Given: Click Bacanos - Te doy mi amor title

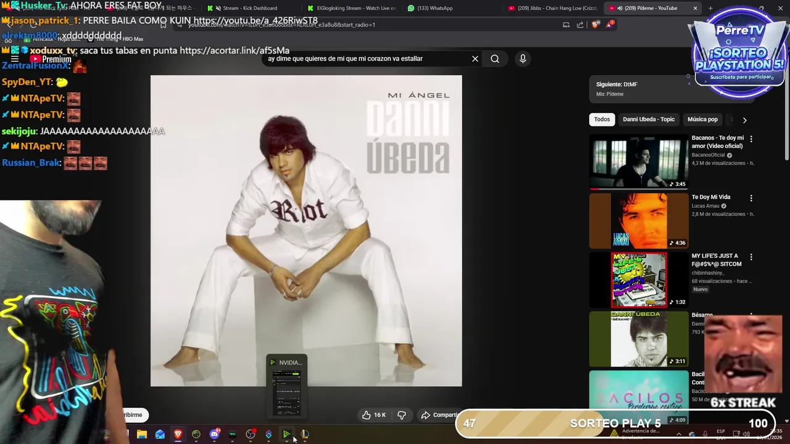Looking at the screenshot, I should [718, 142].
